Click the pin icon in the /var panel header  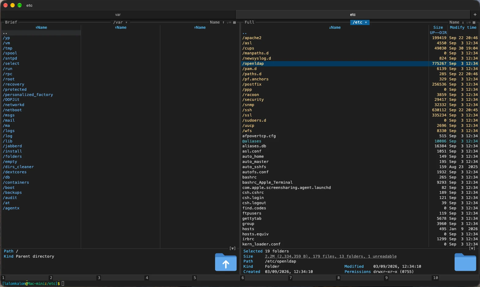229,22
